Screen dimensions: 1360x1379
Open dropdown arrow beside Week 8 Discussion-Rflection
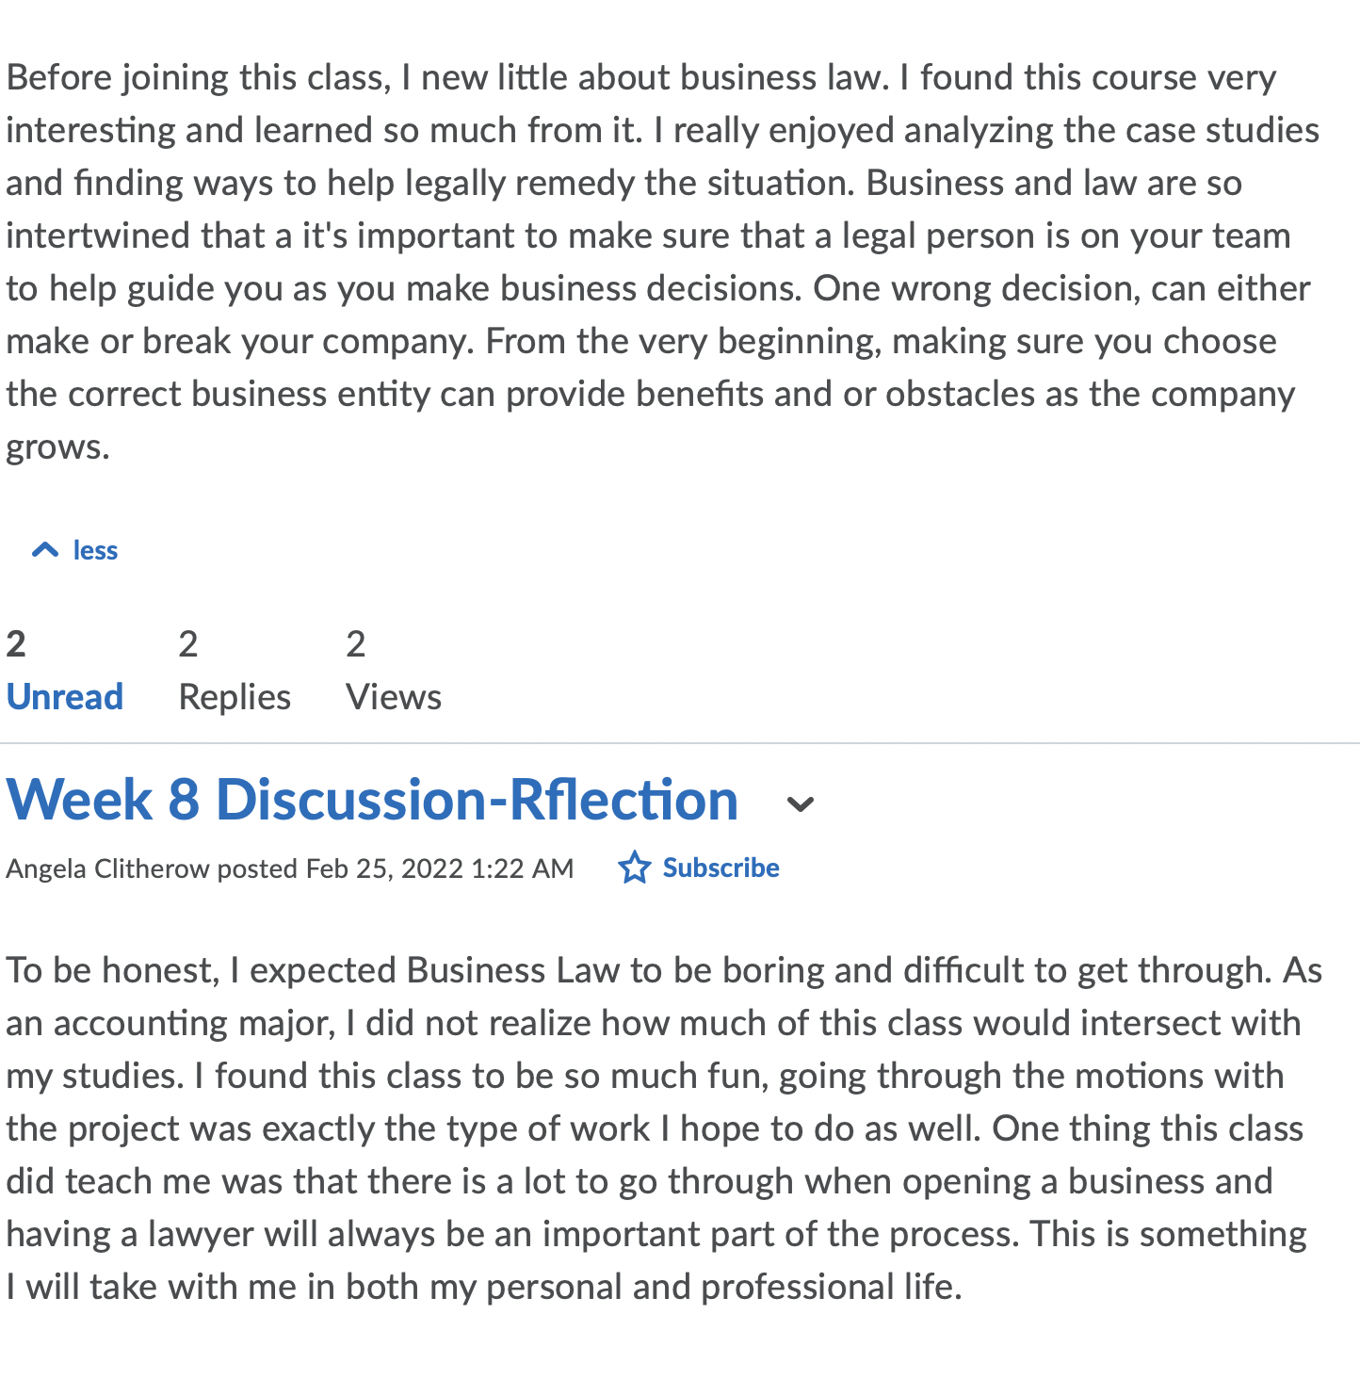point(800,804)
